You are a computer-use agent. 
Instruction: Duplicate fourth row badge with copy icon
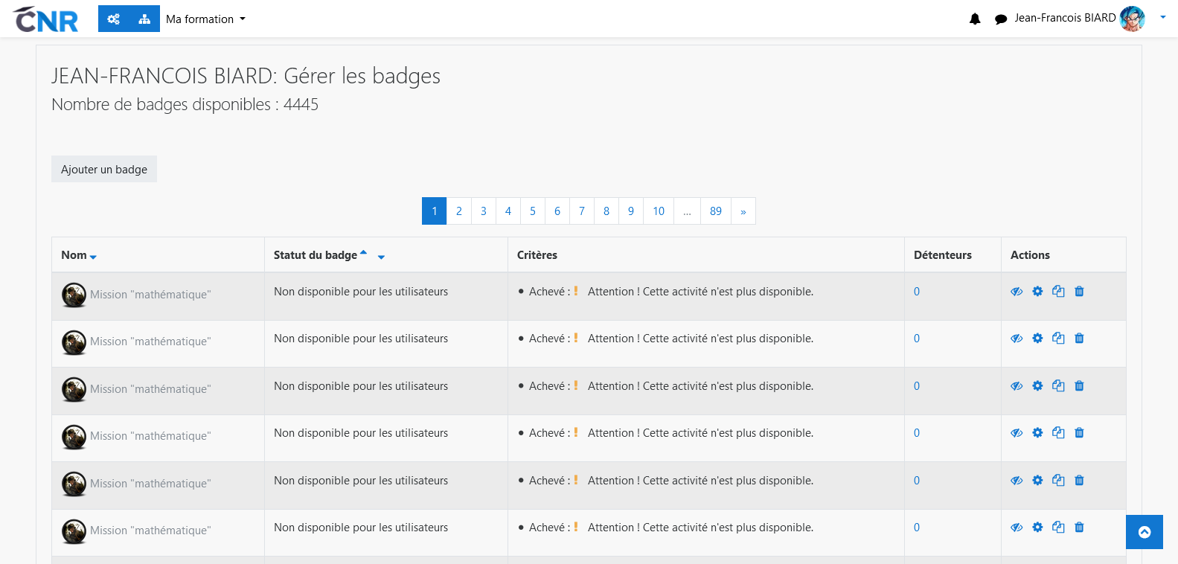tap(1058, 433)
